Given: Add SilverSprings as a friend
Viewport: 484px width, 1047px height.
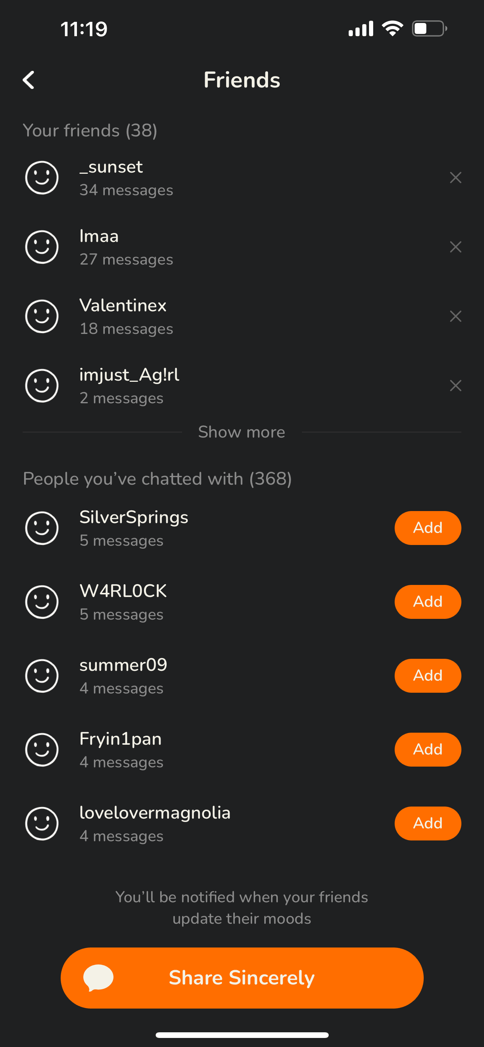Looking at the screenshot, I should (427, 528).
